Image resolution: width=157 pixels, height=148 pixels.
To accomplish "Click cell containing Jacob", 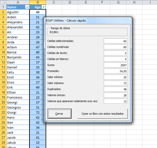I will pos(18,137).
